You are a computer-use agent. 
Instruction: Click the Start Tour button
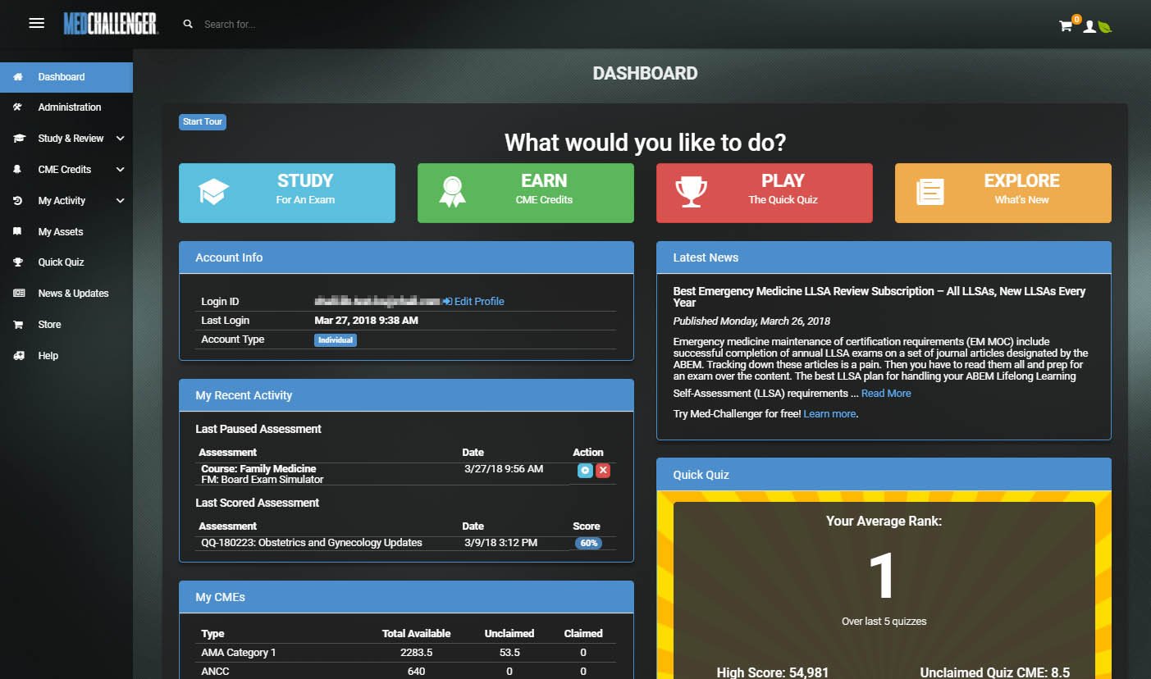coord(203,121)
